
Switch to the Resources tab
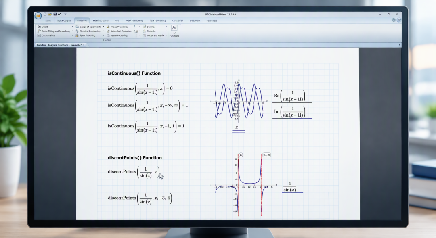212,21
